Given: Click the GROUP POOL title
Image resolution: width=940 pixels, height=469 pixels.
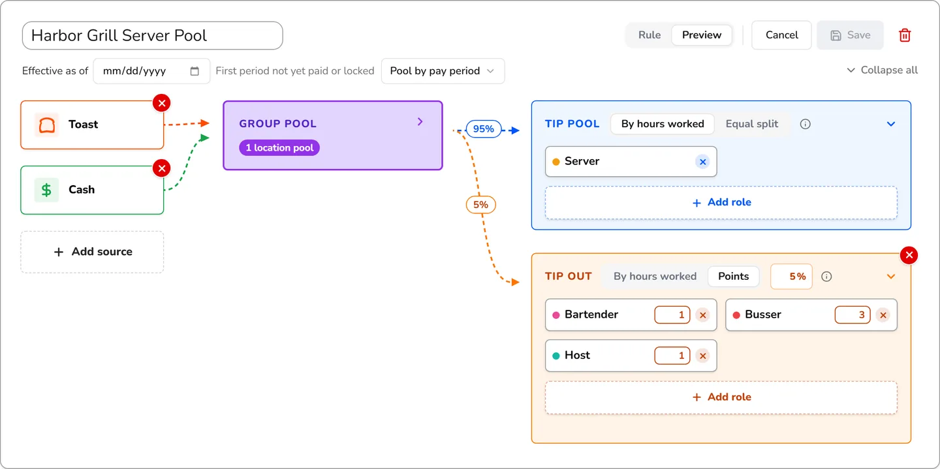Looking at the screenshot, I should click(278, 123).
